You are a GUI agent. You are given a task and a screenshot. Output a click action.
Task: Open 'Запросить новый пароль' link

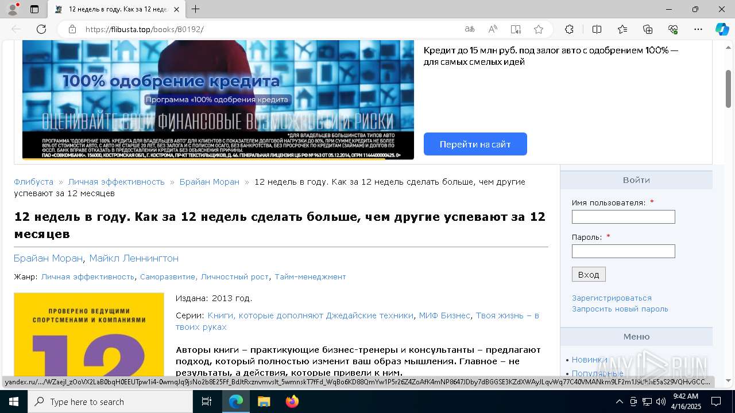coord(620,309)
